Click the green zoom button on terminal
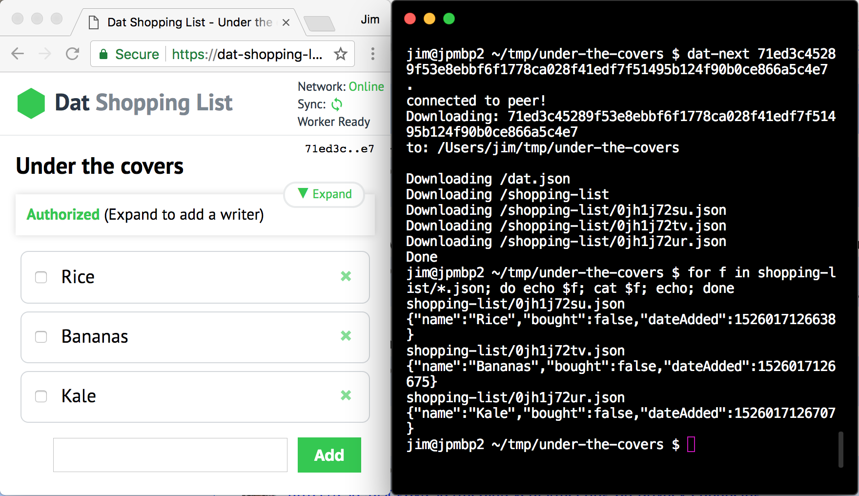Screen dimensions: 859x496 pos(449,19)
